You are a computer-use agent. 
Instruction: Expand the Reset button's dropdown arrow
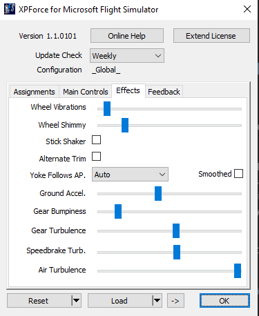76,301
